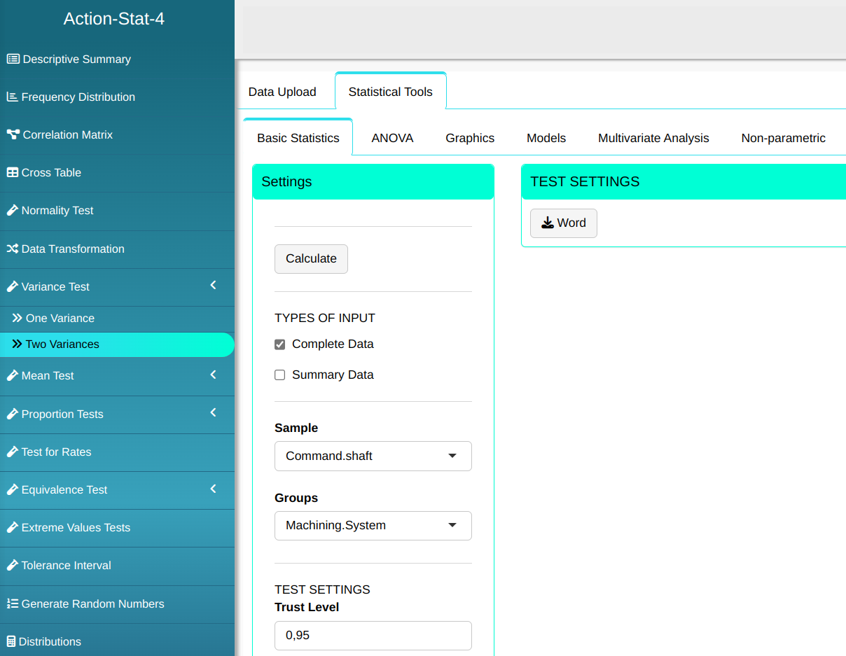The width and height of the screenshot is (846, 656).
Task: Switch to the ANOVA tab
Action: [x=392, y=139]
